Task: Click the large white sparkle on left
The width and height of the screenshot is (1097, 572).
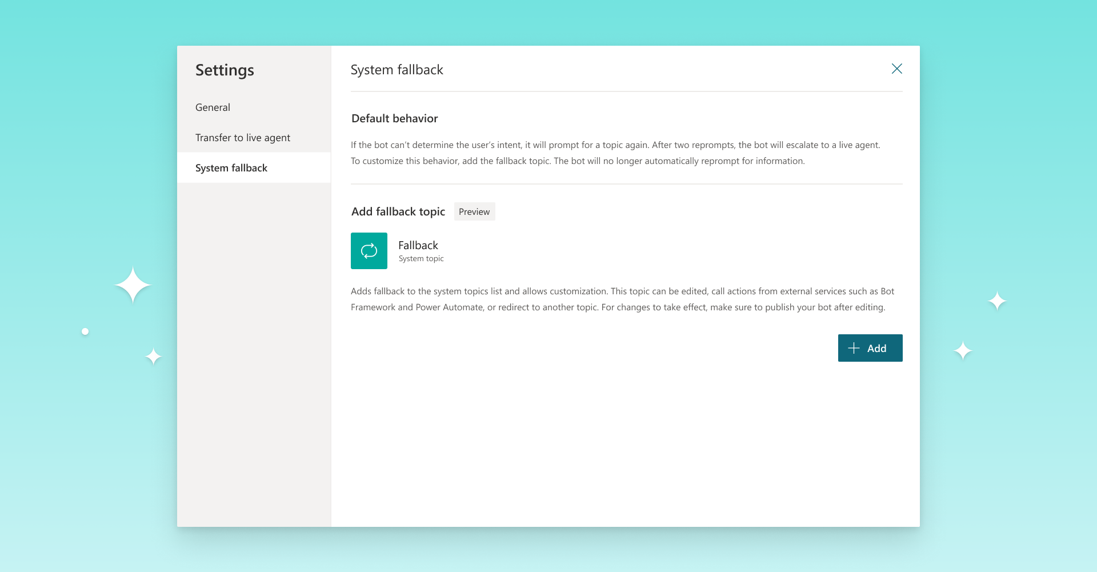Action: click(x=133, y=285)
